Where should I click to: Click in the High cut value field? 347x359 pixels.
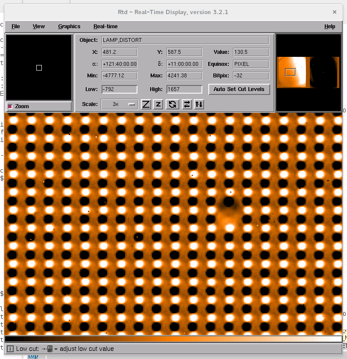[184, 89]
